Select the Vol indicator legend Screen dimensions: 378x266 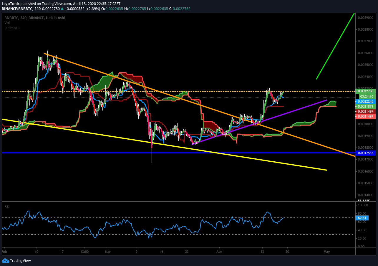coord(7,23)
